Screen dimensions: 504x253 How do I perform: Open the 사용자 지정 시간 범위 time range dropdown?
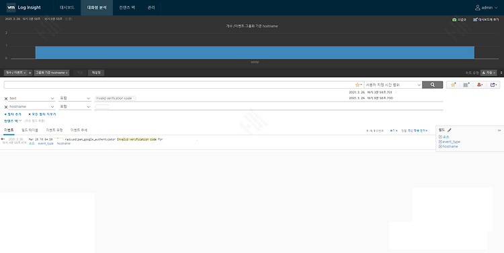tap(393, 85)
